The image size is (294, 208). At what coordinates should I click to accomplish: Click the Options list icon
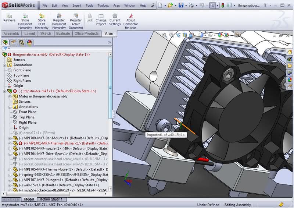229,5
